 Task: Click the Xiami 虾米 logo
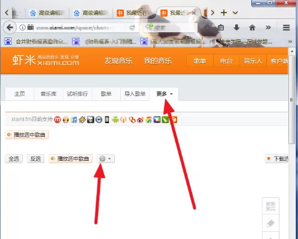pyautogui.click(x=45, y=60)
